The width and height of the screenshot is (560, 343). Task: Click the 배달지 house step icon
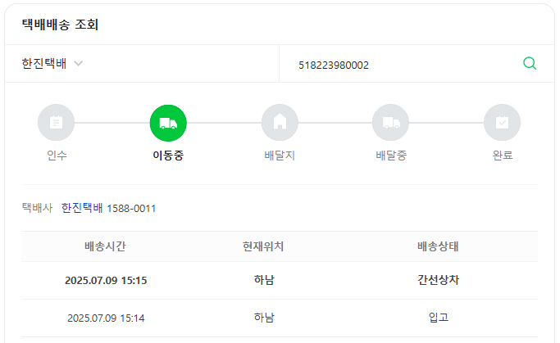[280, 123]
